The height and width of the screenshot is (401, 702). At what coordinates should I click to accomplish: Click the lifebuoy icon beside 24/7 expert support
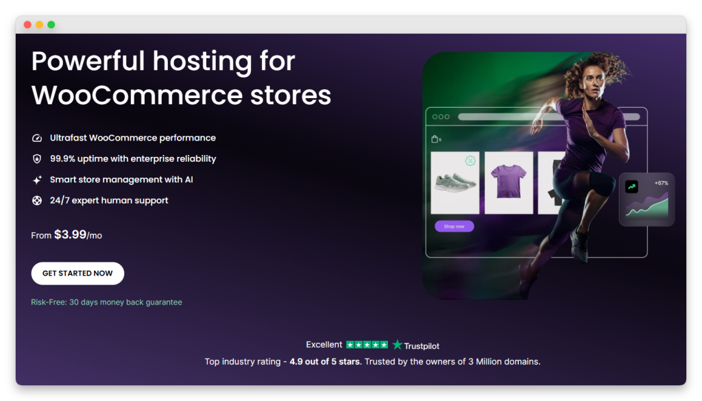point(37,200)
